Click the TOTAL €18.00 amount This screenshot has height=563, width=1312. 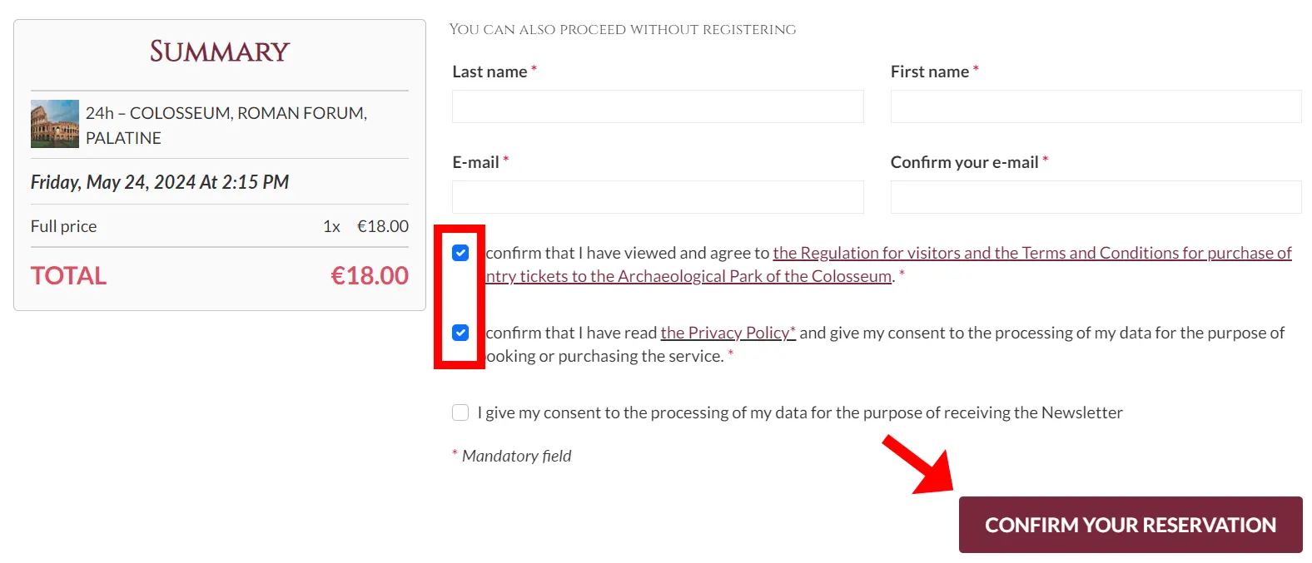370,276
